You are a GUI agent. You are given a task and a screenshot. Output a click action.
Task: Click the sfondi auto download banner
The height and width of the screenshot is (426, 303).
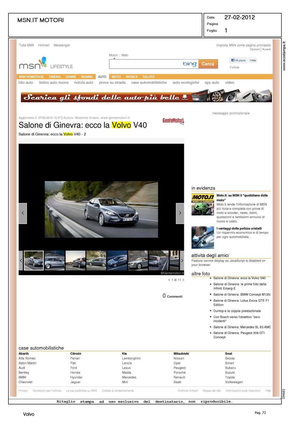(146, 97)
